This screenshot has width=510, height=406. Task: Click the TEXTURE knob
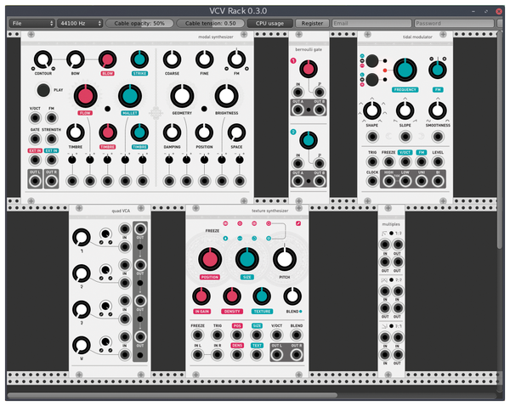[262, 296]
